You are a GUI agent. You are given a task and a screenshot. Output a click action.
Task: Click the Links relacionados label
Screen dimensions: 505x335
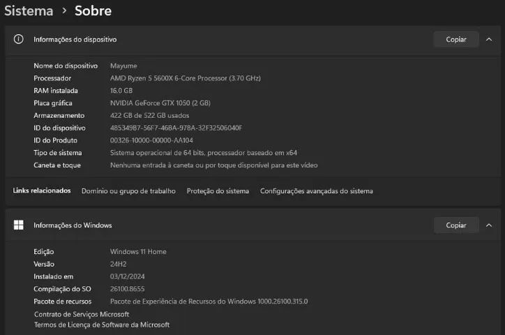point(42,191)
